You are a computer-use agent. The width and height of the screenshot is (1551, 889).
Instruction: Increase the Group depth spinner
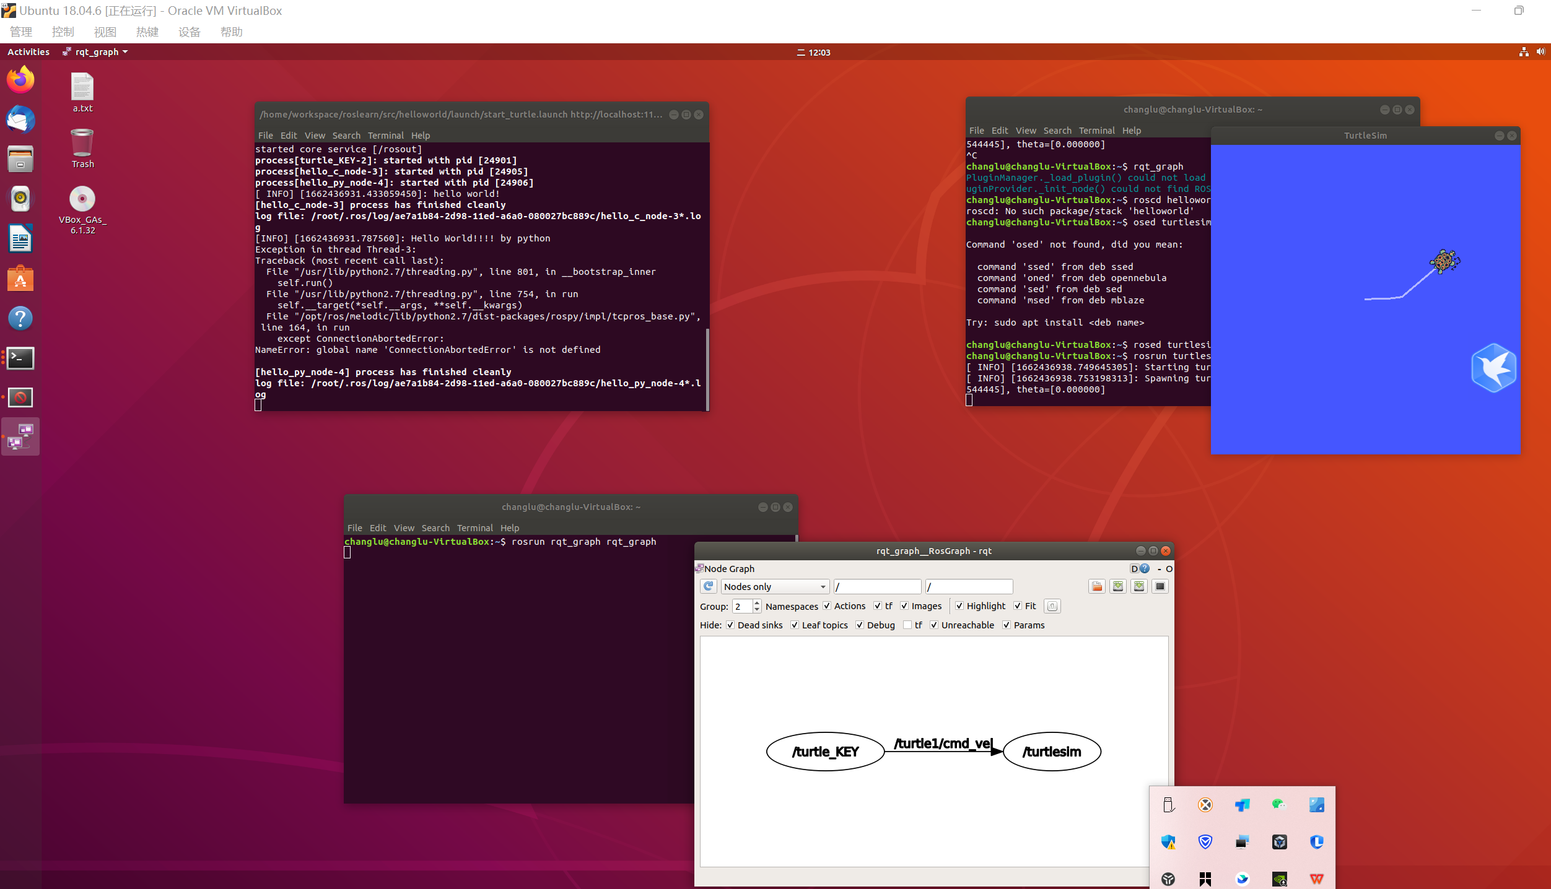click(x=757, y=602)
